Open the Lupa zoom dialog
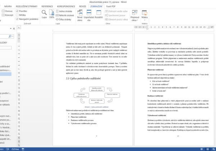 click(44, 14)
